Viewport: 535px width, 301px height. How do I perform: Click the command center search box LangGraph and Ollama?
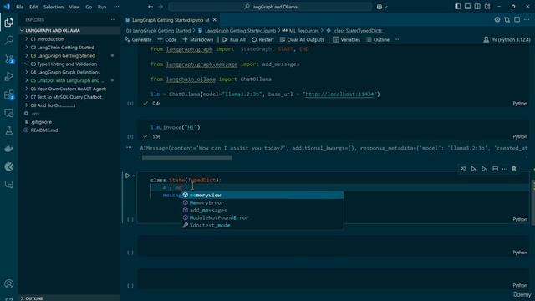(270, 7)
